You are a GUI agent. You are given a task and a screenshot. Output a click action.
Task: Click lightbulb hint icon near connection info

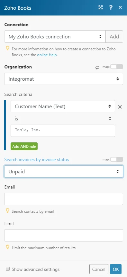8,48
